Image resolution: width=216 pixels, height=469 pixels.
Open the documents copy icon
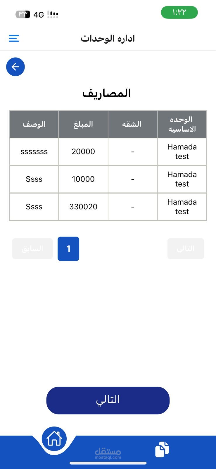[162, 449]
